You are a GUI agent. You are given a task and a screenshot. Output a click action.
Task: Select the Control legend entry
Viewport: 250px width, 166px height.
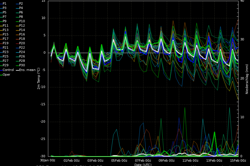[8, 70]
